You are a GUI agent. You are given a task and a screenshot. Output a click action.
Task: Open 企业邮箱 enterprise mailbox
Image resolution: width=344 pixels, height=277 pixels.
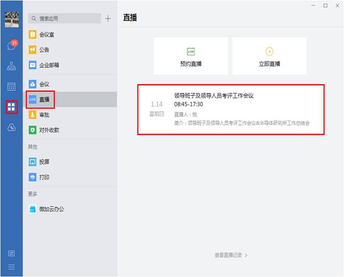[48, 65]
